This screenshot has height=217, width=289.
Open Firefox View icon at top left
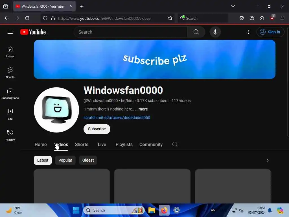[6, 6]
